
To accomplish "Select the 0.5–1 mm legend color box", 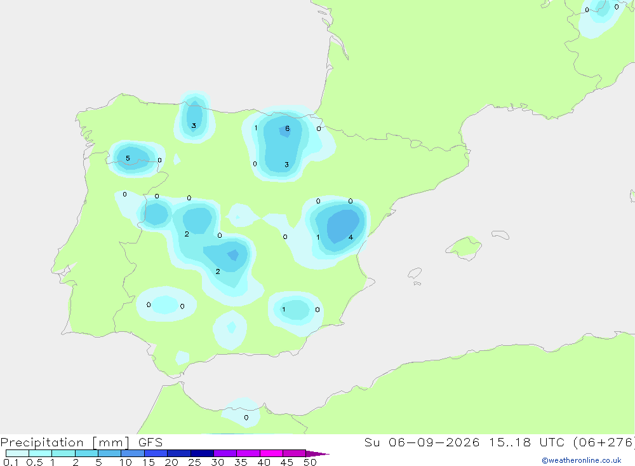I will (41, 453).
